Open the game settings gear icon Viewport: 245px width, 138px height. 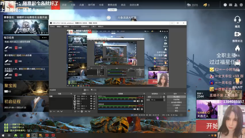click(241, 5)
